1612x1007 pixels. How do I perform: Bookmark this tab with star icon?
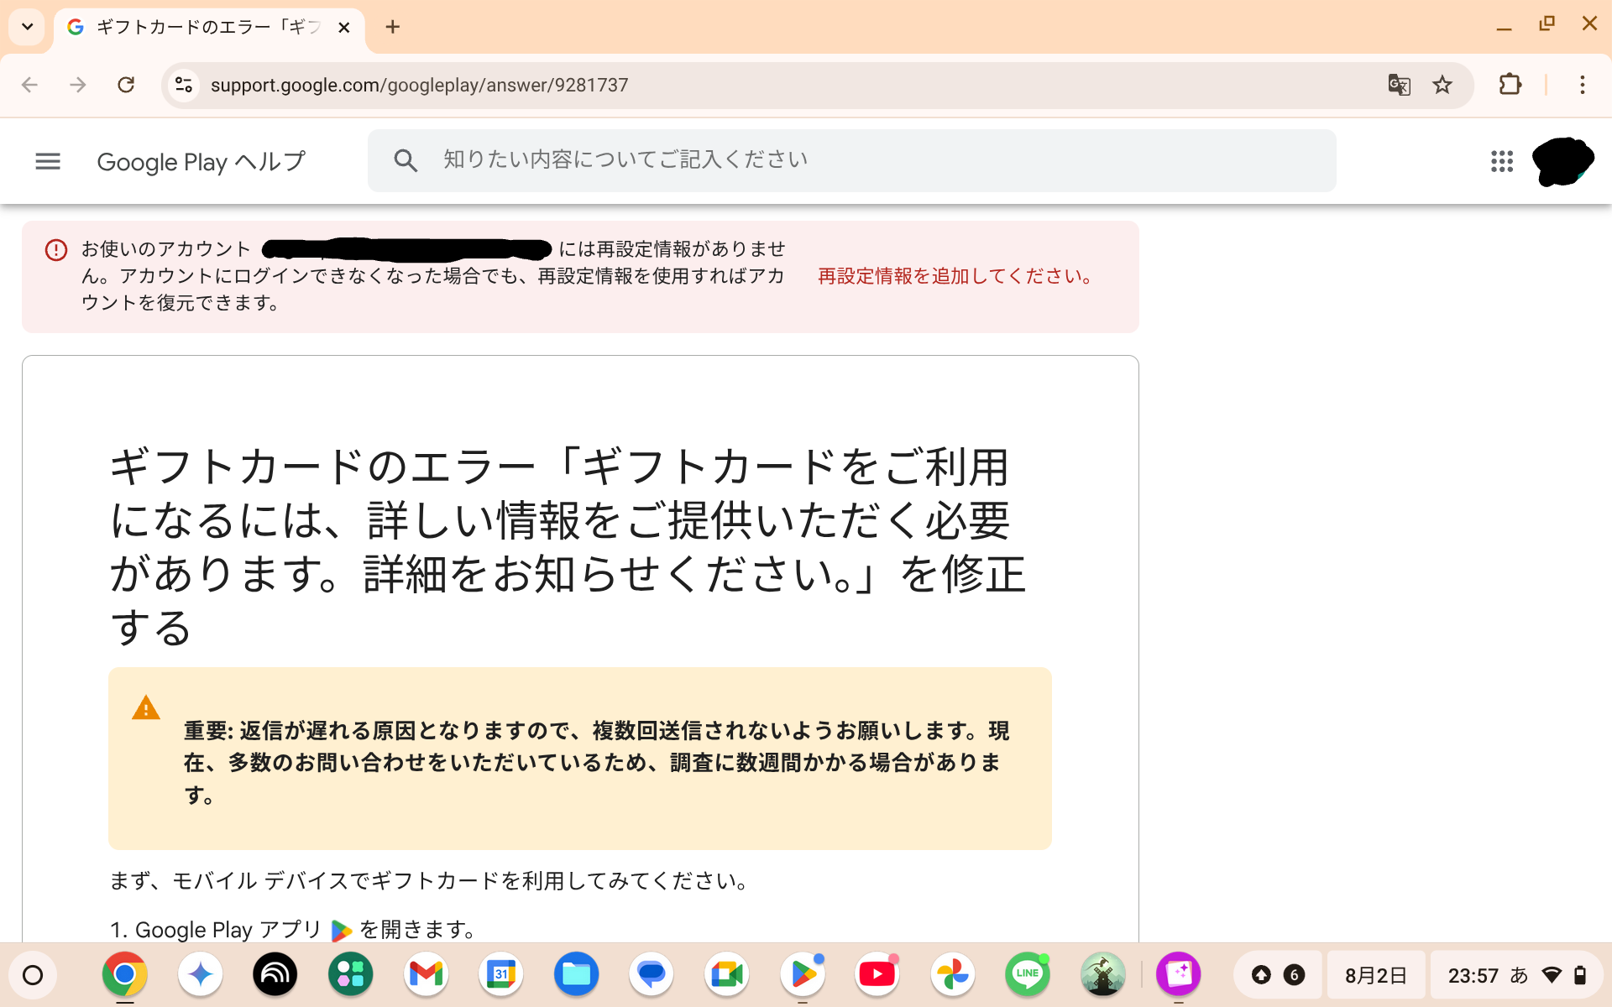[1442, 85]
